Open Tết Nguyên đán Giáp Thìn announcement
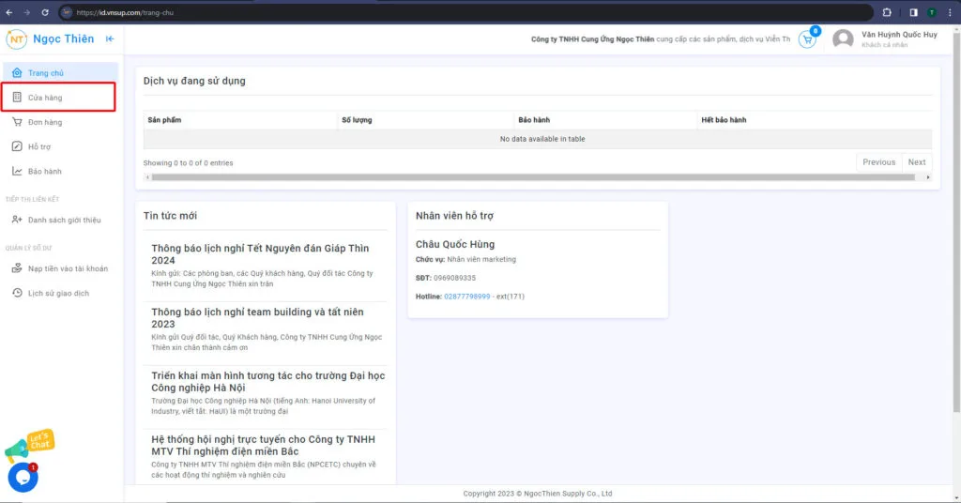Image resolution: width=961 pixels, height=503 pixels. point(260,254)
